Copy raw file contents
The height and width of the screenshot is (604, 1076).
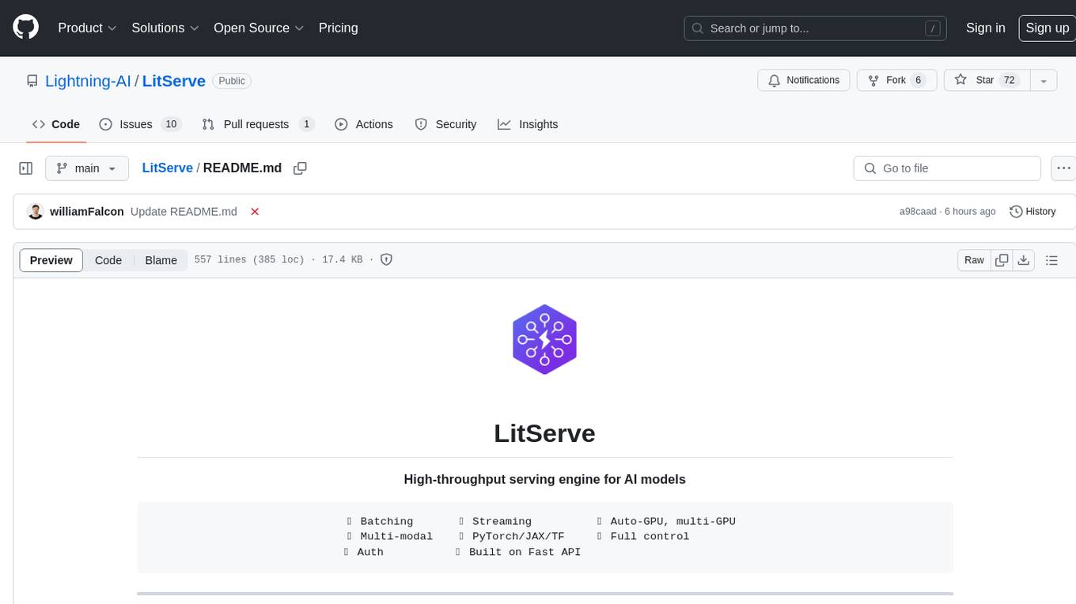point(1002,260)
